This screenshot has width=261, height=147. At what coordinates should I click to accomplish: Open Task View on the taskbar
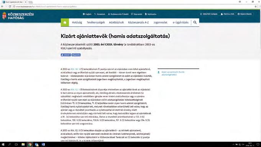tap(16, 144)
